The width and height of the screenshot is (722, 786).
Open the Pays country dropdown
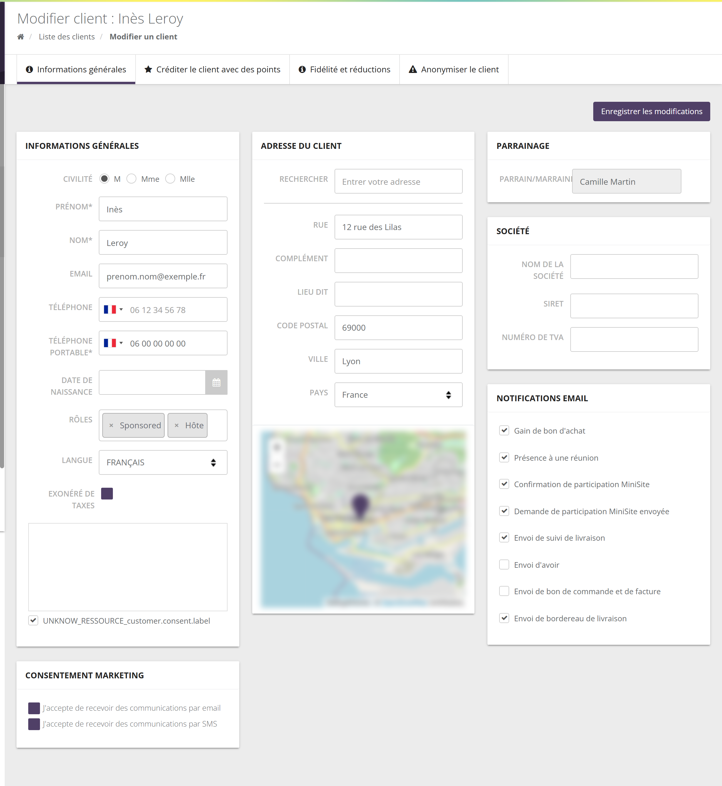coord(398,395)
